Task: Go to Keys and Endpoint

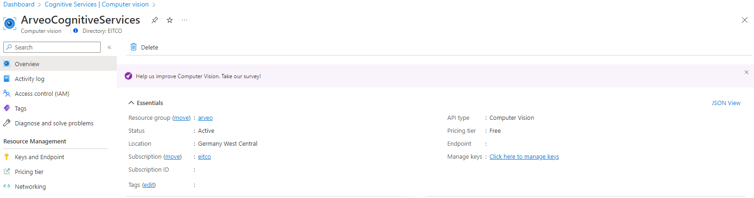Action: pos(39,157)
